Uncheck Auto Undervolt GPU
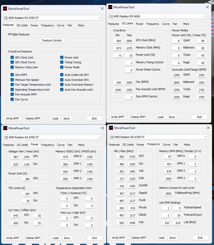Image resolution: width=214 pixels, height=245 pixels. coord(62,75)
